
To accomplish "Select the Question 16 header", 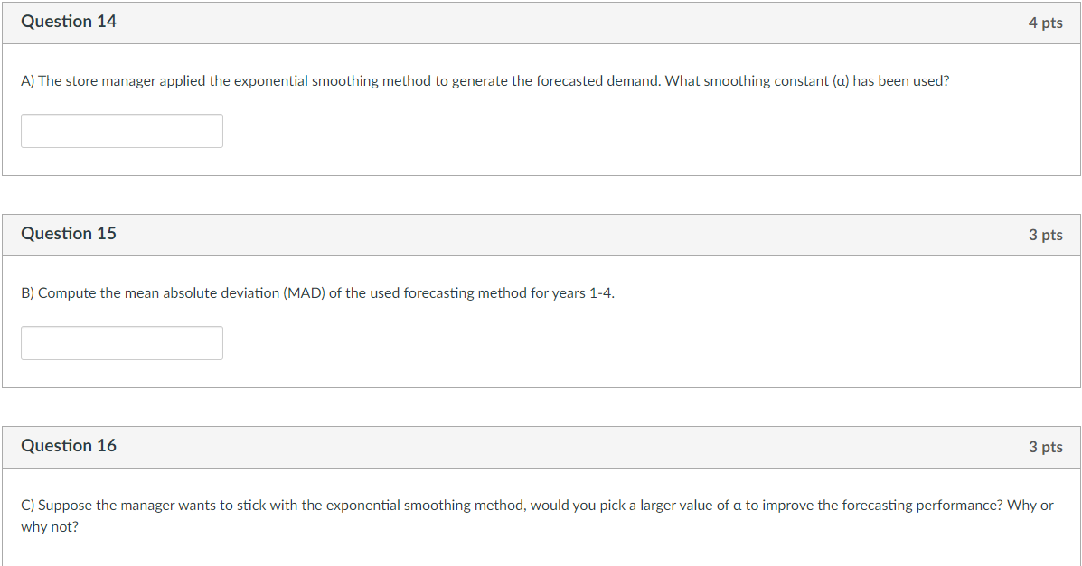I will pyautogui.click(x=69, y=445).
